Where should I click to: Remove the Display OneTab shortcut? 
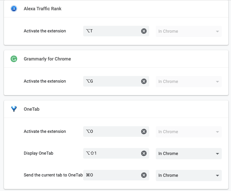[x=144, y=153]
